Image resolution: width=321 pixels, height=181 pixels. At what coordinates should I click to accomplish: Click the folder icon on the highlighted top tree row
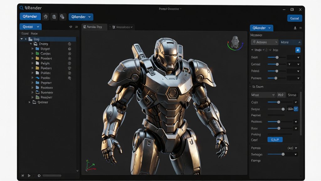[x=30, y=39]
